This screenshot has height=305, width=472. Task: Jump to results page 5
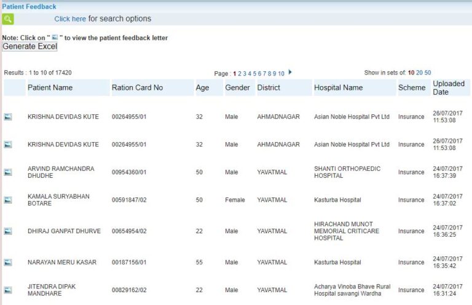point(254,73)
